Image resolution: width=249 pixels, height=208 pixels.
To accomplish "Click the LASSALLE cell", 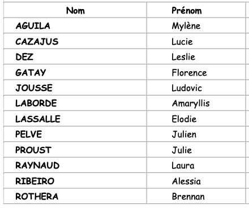I will pyautogui.click(x=75, y=119).
